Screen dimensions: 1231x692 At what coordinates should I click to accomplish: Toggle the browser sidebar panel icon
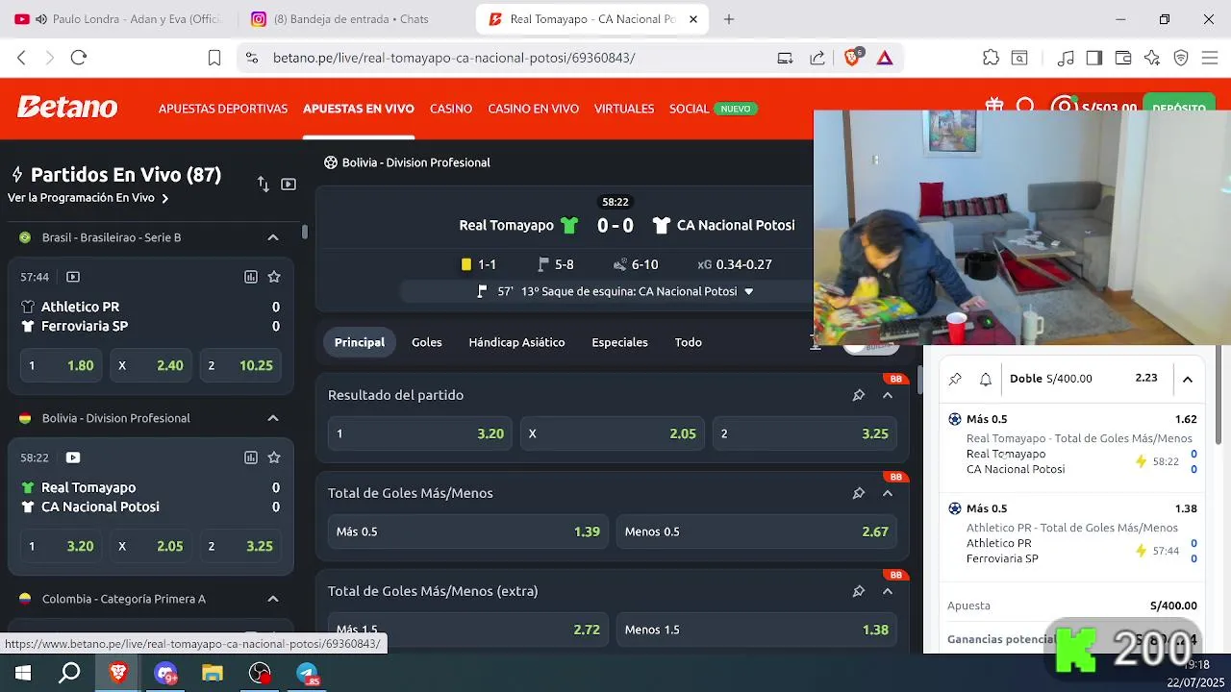[x=1093, y=58]
